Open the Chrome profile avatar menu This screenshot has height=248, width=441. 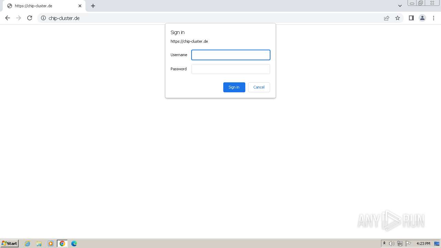pos(422,18)
